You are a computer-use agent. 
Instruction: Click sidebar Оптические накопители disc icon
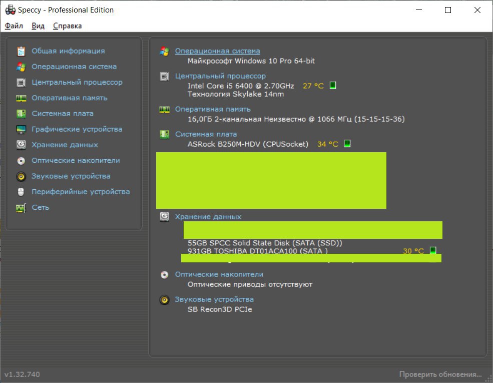(21, 161)
